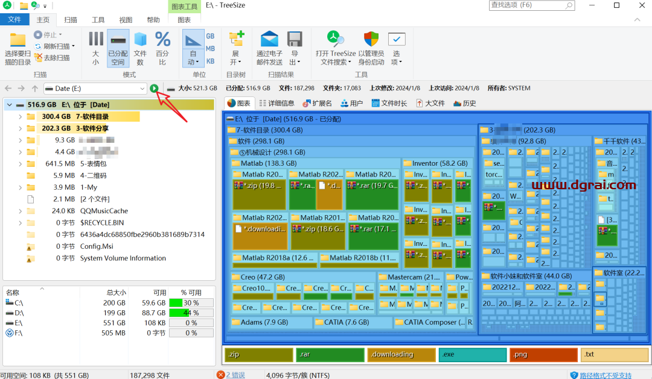Open the Export dropdown
The image size is (652, 379).
(x=295, y=48)
